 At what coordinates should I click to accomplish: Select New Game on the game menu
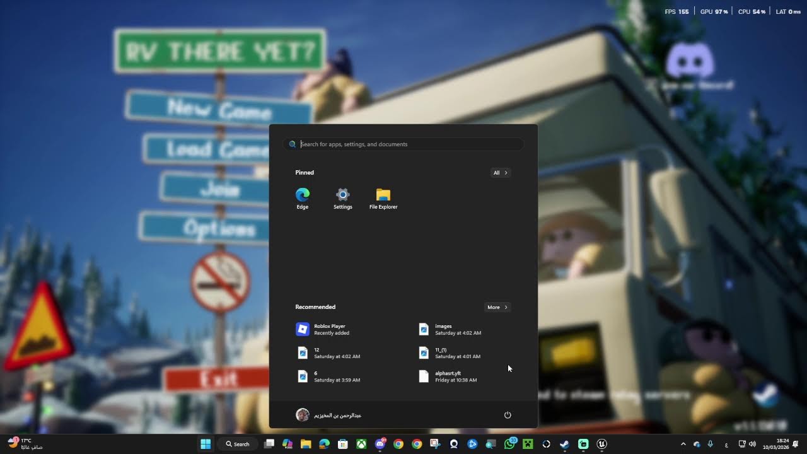[x=219, y=110]
